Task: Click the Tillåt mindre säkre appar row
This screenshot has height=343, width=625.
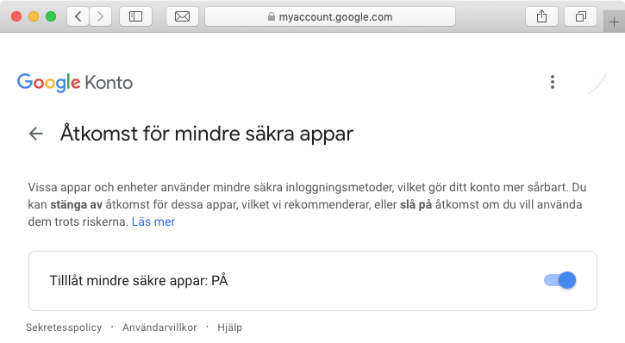Action: pos(313,281)
